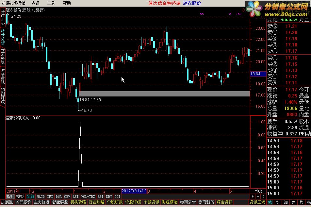This screenshot has height=207, width=311.
Task: Select the 细 tab
Action: pos(286,202)
